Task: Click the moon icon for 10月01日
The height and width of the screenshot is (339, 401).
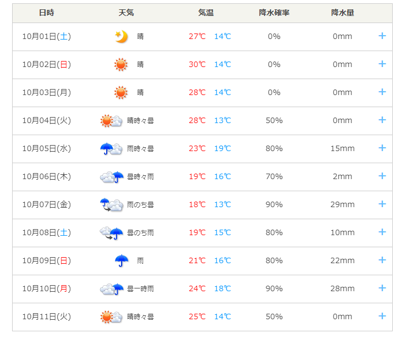Action: tap(121, 36)
